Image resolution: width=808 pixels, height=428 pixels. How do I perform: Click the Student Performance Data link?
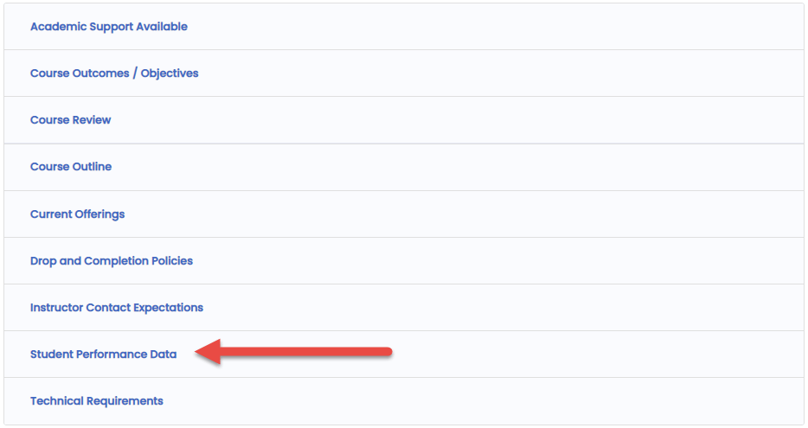[x=103, y=355]
